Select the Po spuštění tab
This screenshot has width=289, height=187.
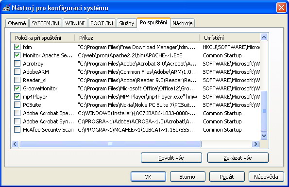(153, 23)
